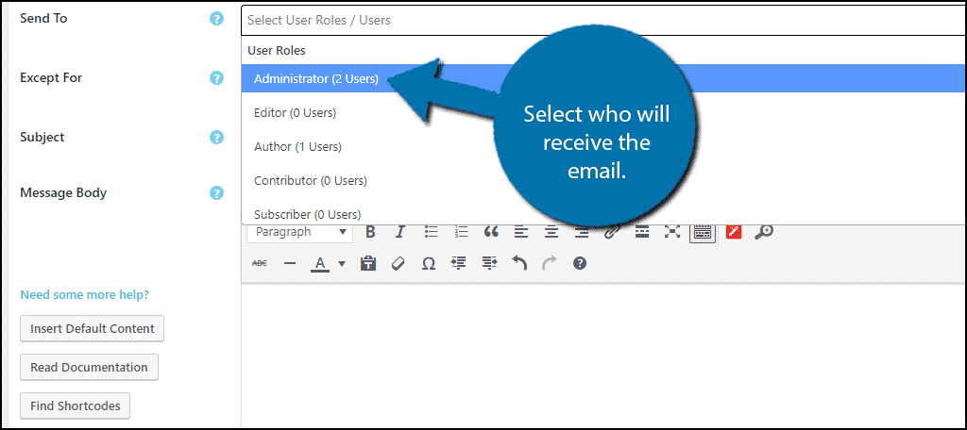Click the 'Message Body' label
Image resolution: width=967 pixels, height=430 pixels.
63,192
